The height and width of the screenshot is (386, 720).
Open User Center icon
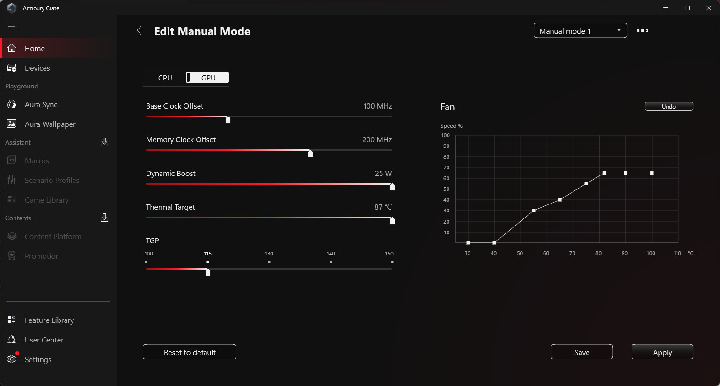coord(12,340)
